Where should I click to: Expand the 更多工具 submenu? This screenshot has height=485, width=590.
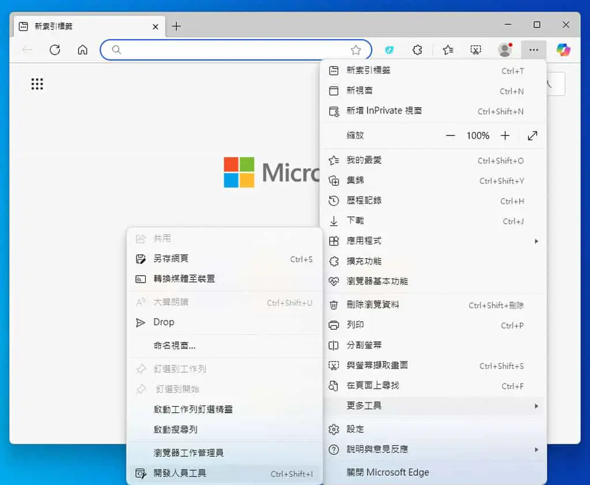433,406
